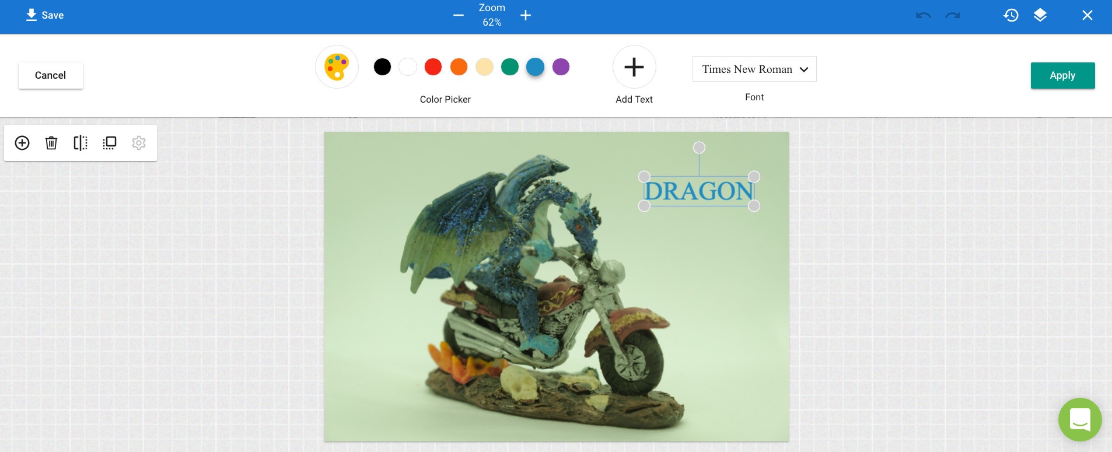Decrease zoom with the minus icon
The height and width of the screenshot is (452, 1112).
pyautogui.click(x=459, y=15)
